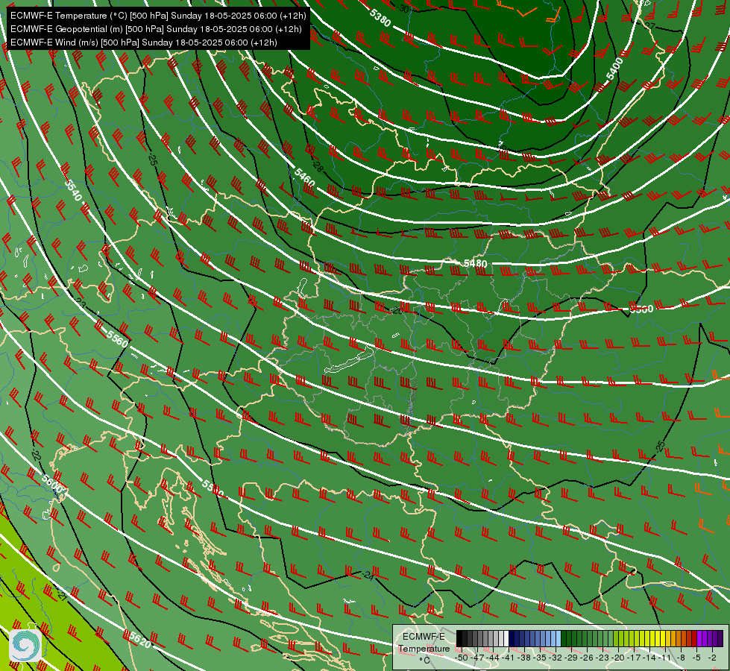
Task: Click the 5620 geopotential contour label
Action: click(140, 640)
